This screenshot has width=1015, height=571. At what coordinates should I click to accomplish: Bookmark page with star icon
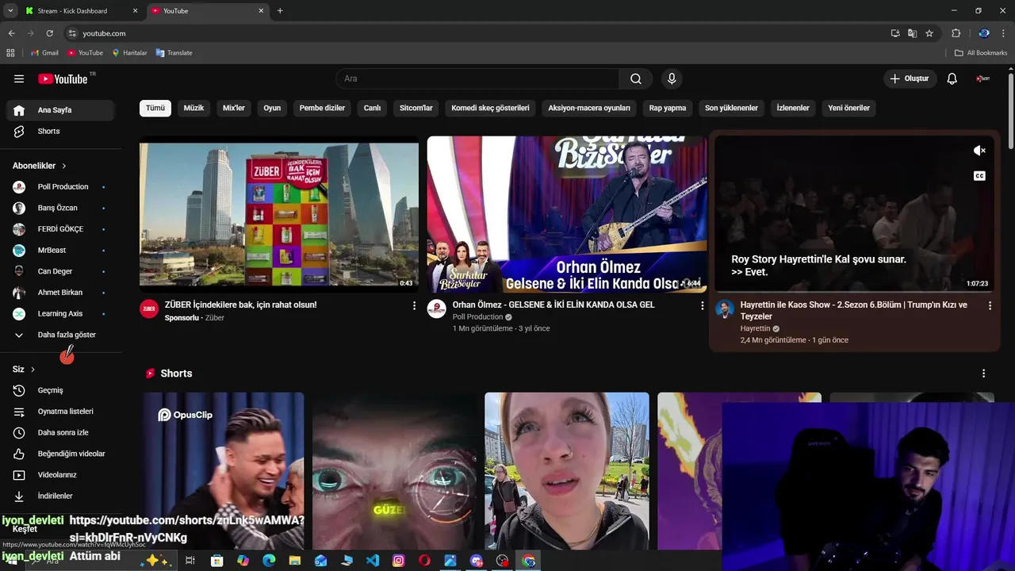(x=929, y=33)
